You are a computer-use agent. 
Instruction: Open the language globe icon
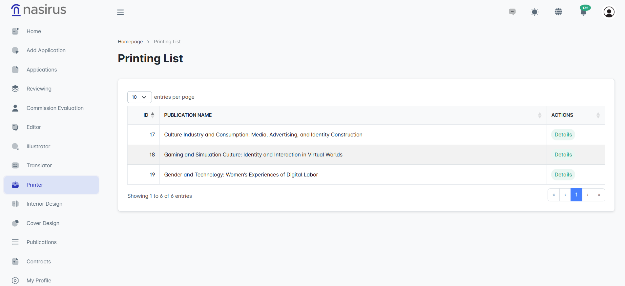tap(558, 12)
